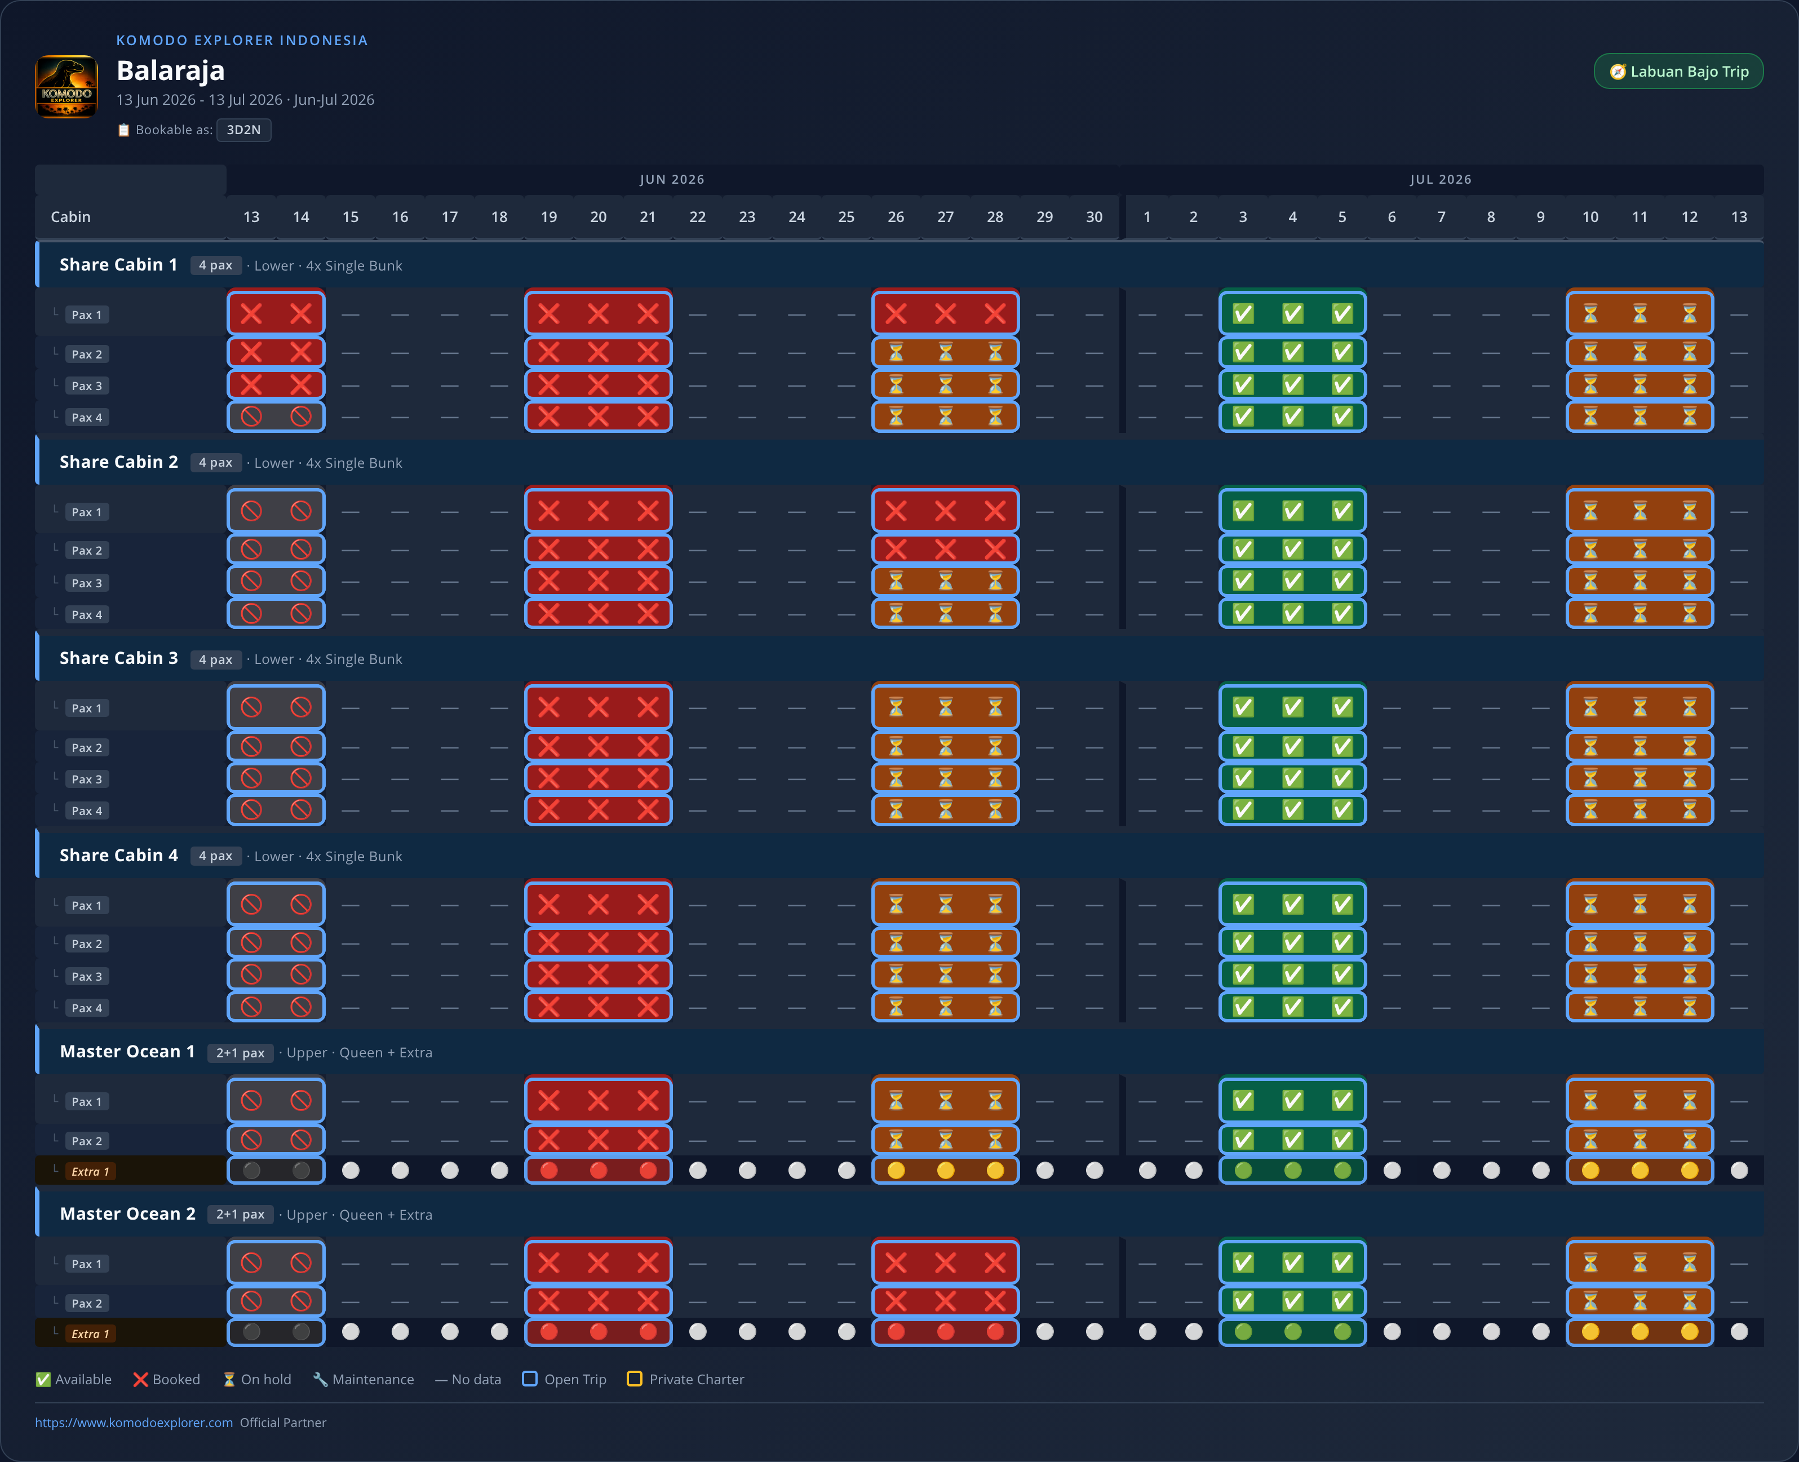This screenshot has height=1462, width=1799.
Task: Click the 2+1 pax badge of Master Ocean 2
Action: pos(240,1215)
